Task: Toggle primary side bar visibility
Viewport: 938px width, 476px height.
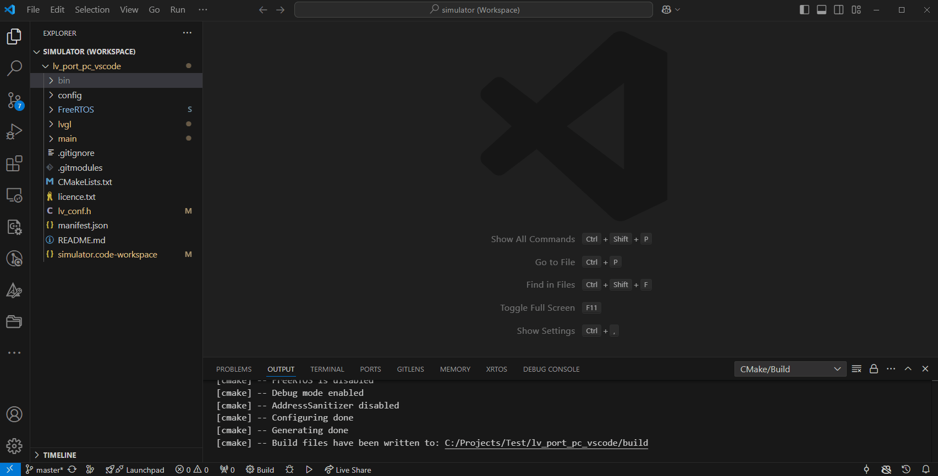Action: [804, 10]
